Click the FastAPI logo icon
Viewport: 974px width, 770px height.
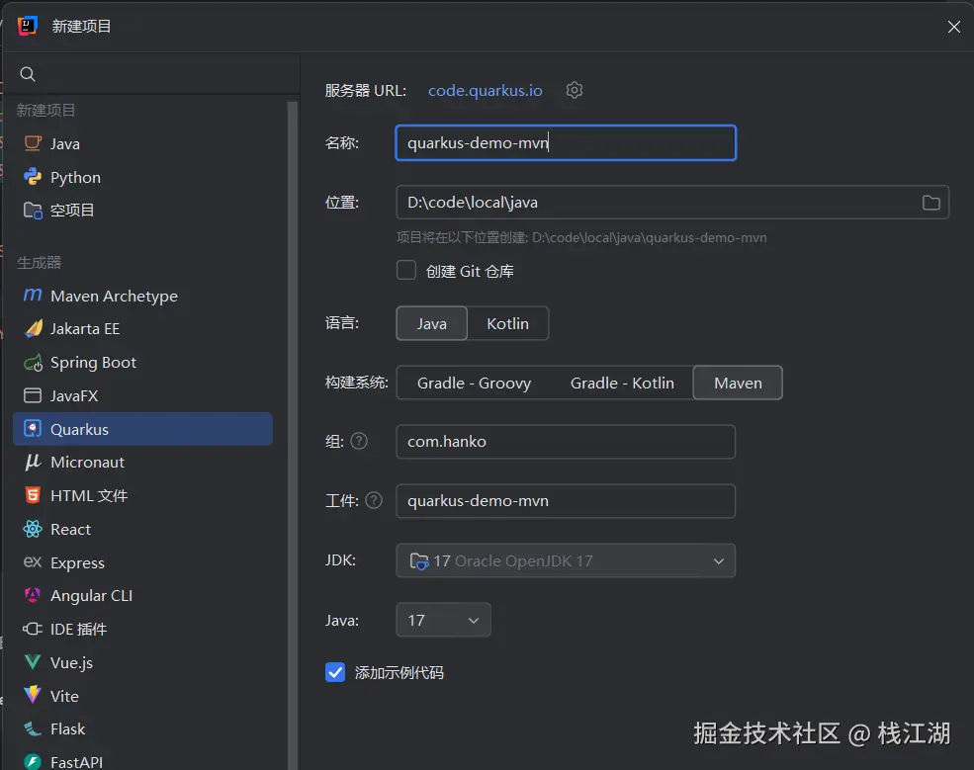coord(33,761)
